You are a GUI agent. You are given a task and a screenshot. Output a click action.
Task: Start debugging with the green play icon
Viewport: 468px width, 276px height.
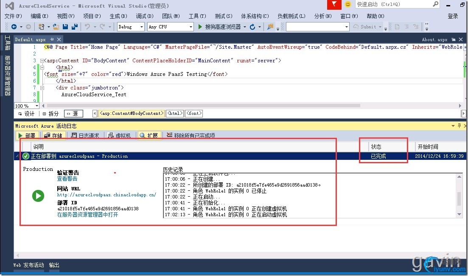point(200,27)
